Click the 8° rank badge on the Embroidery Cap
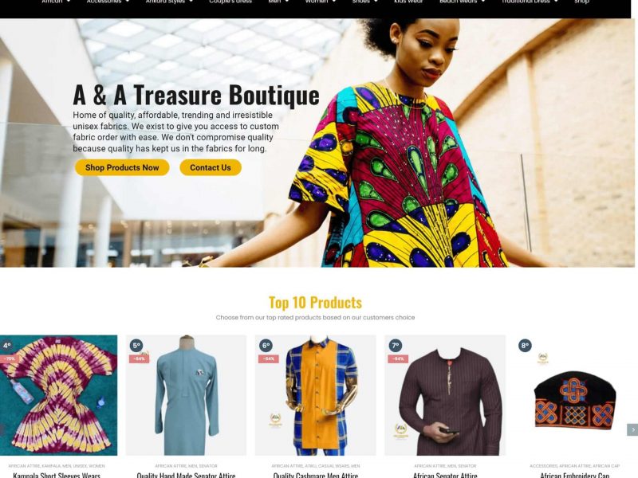 [x=525, y=346]
